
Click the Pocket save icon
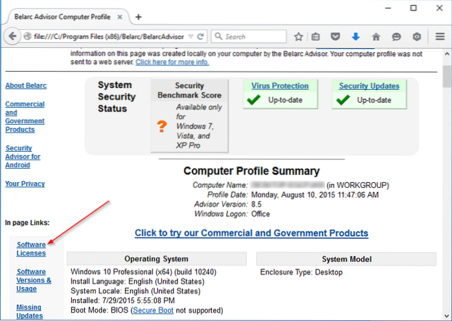coord(336,37)
